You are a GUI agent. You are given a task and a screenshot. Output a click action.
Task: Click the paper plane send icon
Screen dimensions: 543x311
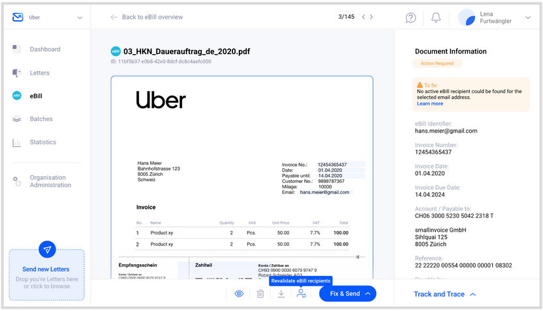[x=47, y=249]
